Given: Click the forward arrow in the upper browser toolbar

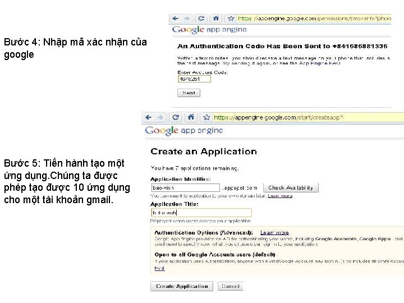Looking at the screenshot, I should (x=187, y=19).
